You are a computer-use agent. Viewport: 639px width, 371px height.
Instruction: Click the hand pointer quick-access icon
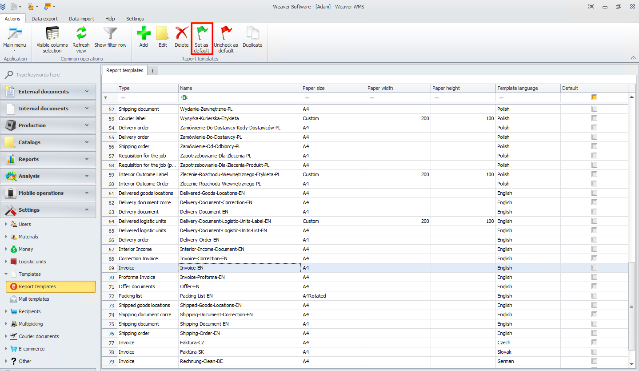pyautogui.click(x=31, y=6)
